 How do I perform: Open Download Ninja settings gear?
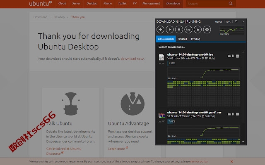tap(207, 29)
